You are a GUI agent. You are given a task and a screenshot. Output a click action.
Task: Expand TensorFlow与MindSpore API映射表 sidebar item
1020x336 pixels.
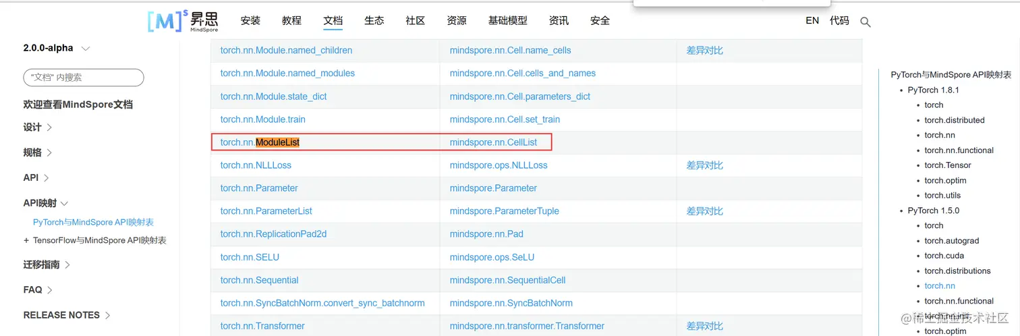click(x=95, y=240)
